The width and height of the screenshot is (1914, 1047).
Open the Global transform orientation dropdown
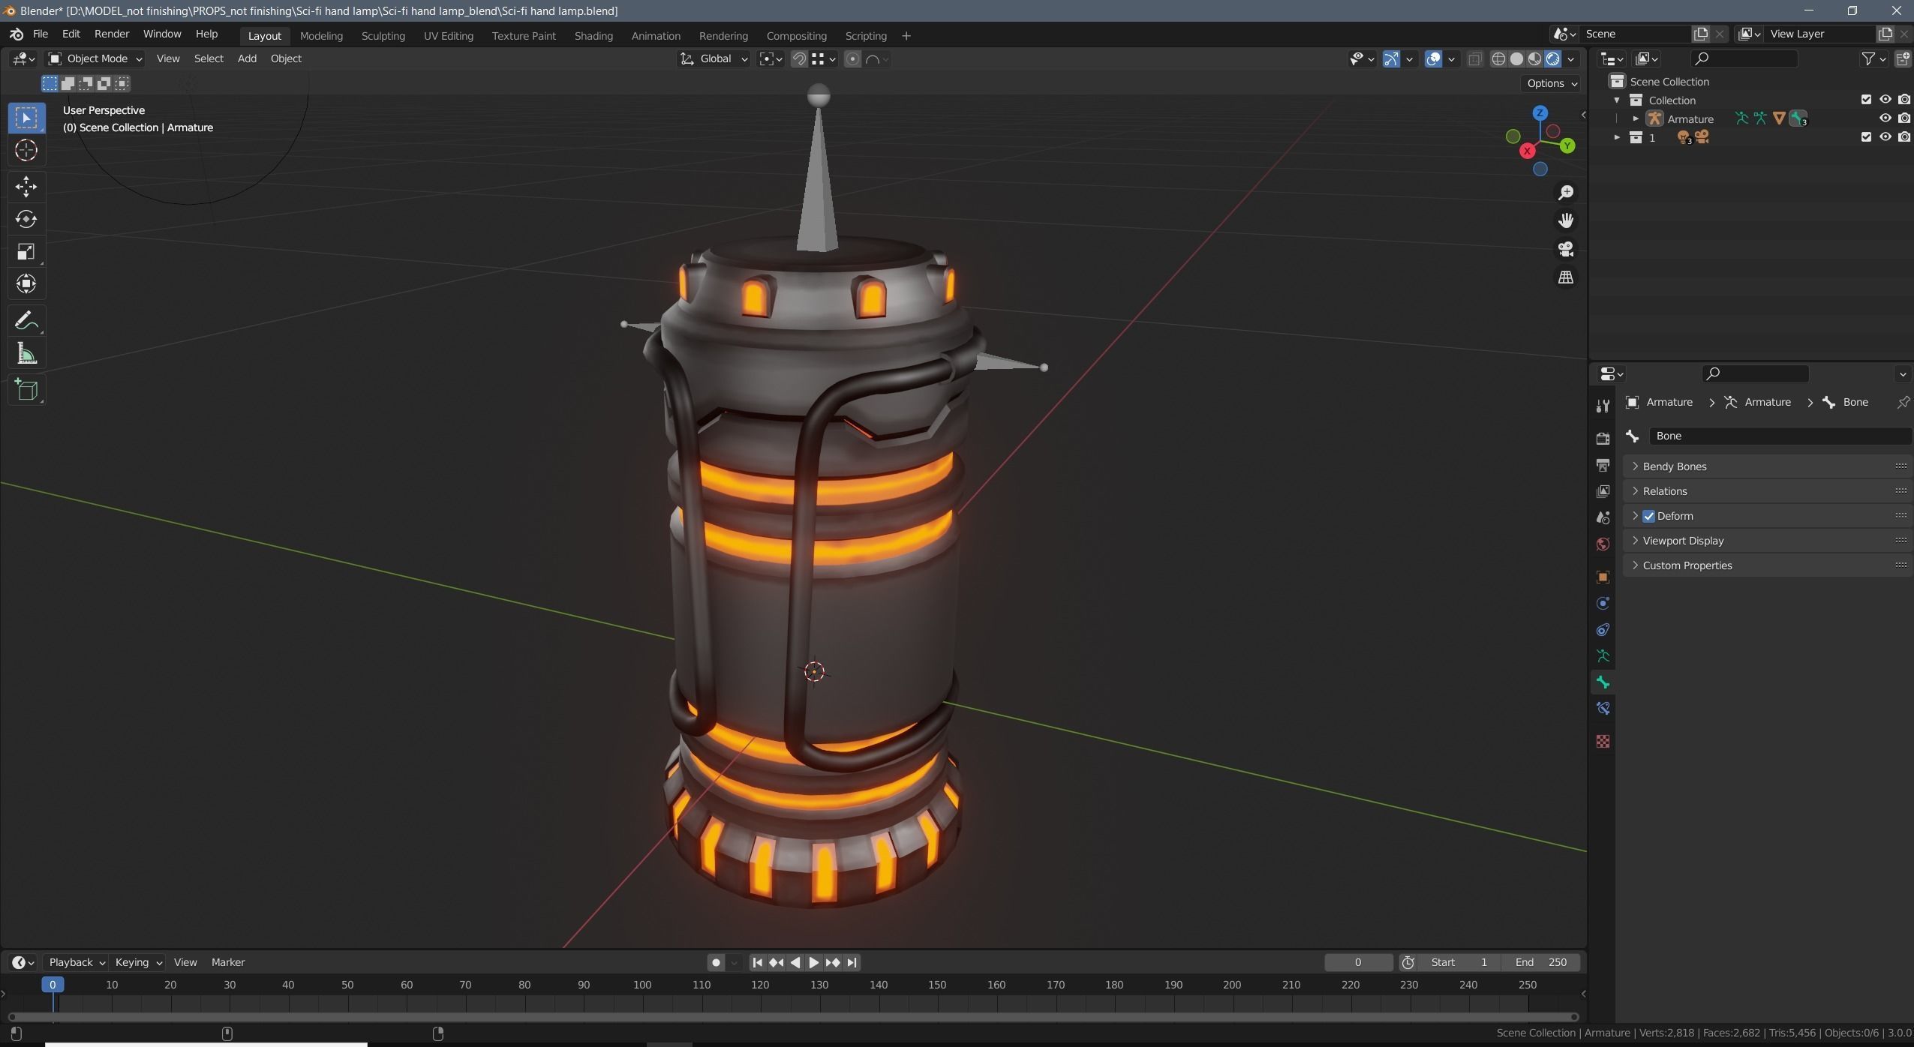click(x=714, y=58)
